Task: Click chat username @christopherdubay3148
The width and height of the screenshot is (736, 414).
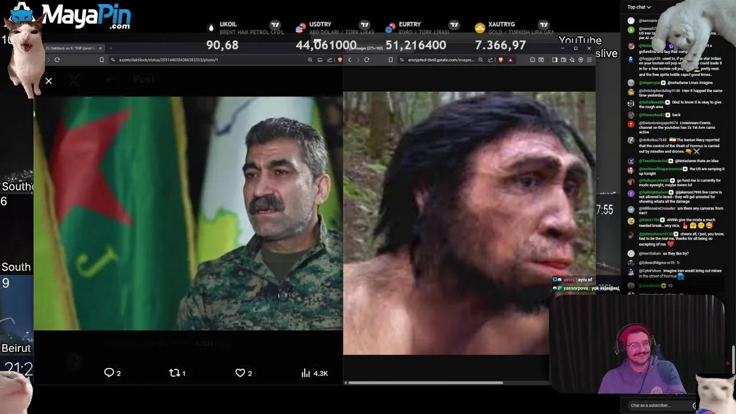Action: tap(660, 91)
